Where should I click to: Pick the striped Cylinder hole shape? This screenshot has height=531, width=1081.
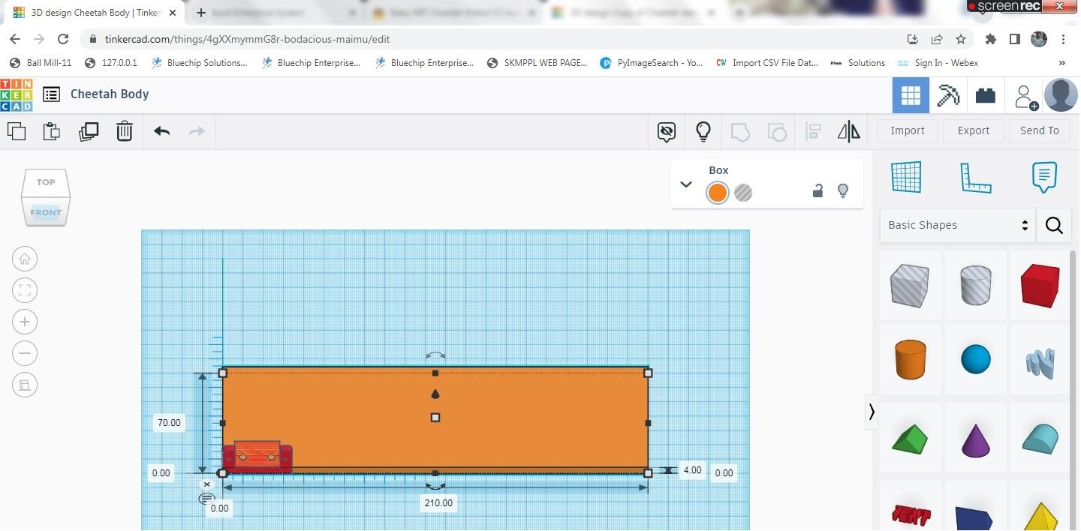(976, 286)
